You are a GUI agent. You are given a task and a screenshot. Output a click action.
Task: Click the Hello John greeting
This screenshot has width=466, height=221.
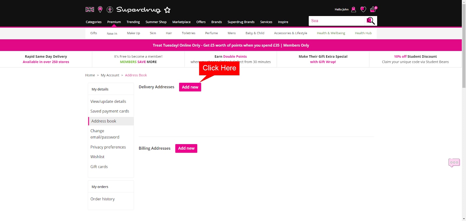[342, 9]
